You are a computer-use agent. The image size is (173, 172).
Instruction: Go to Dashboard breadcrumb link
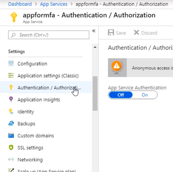[x=20, y=4]
